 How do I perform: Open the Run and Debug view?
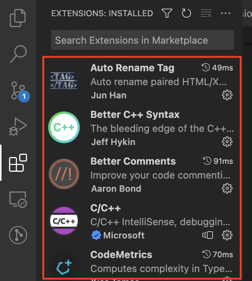(x=18, y=127)
